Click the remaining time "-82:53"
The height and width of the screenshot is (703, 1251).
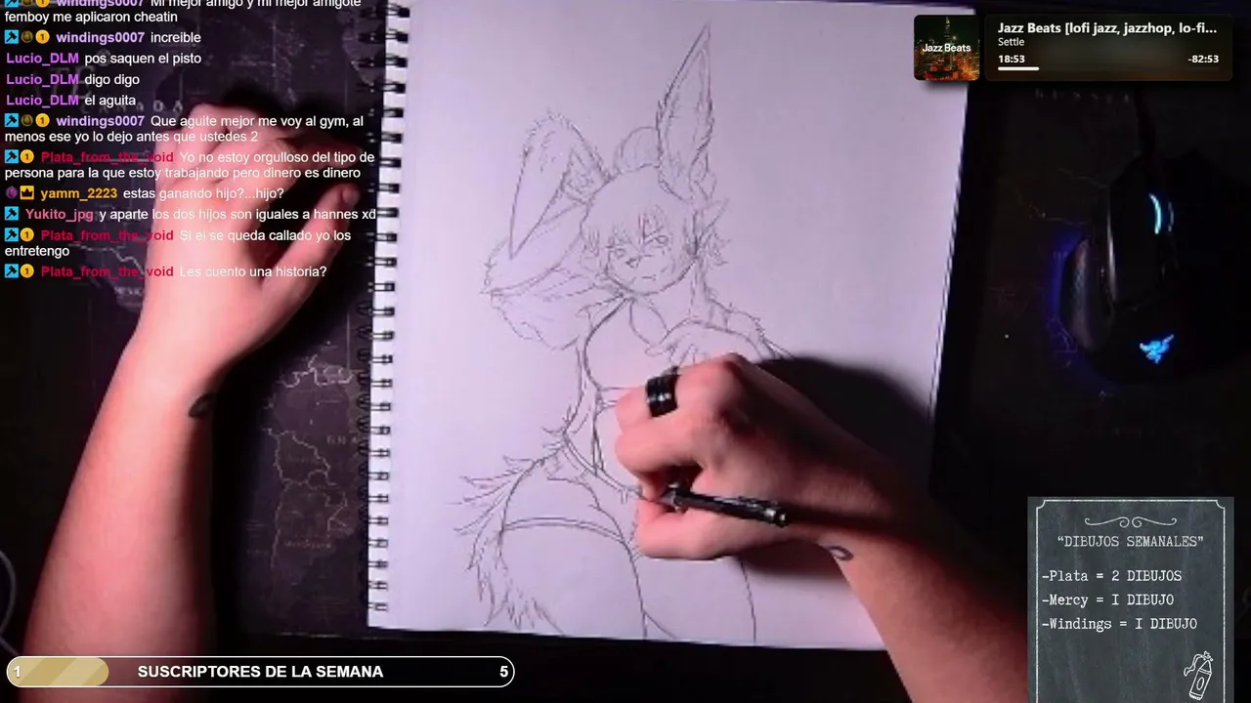(1203, 59)
